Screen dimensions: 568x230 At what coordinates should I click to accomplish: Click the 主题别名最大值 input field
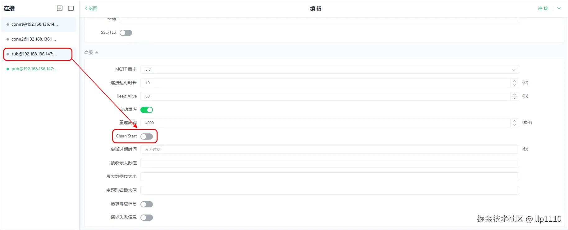coord(330,190)
